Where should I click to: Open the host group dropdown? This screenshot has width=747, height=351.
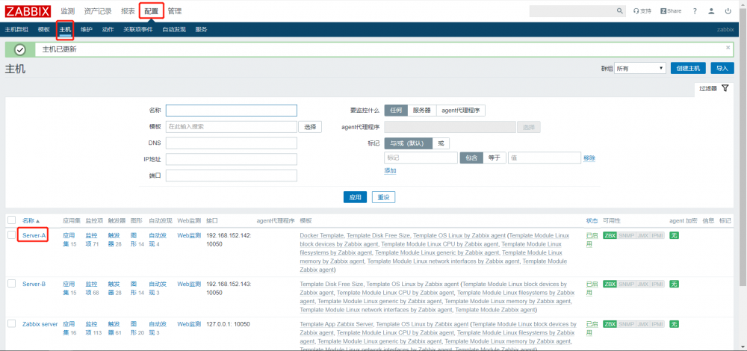pos(640,68)
